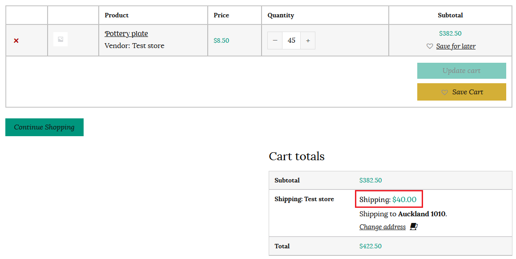Open the Pottery plate product link
This screenshot has width=516, height=259.
click(126, 33)
